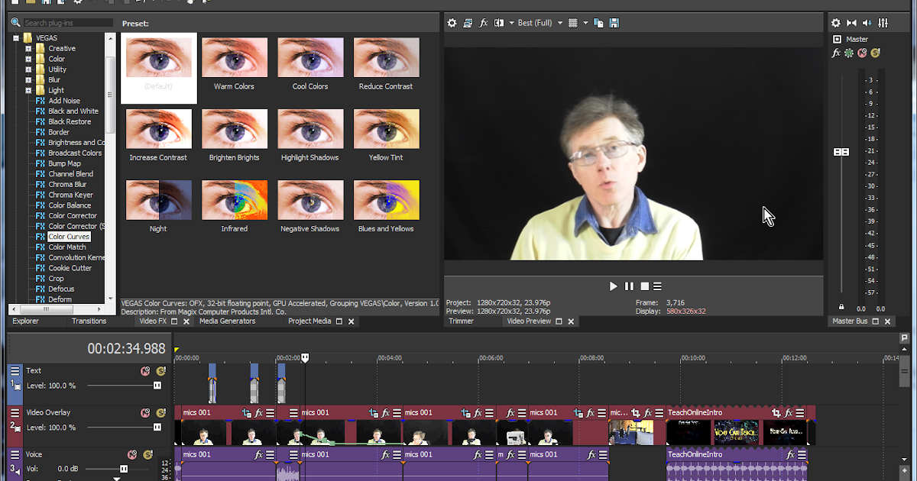Image resolution: width=917 pixels, height=481 pixels.
Task: Expand the Light folder
Action: tap(28, 90)
